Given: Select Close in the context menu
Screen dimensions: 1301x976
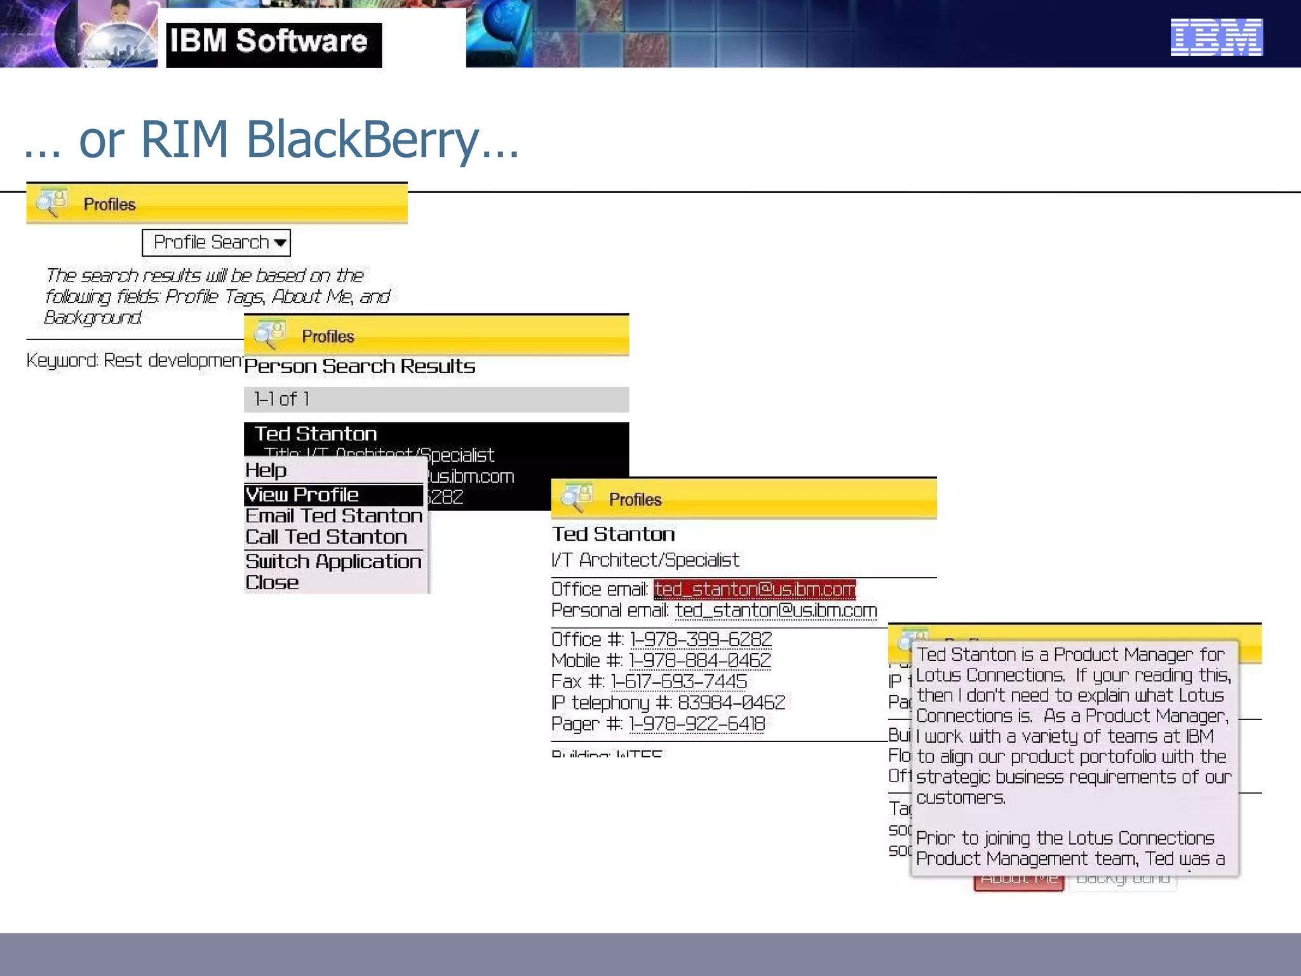Looking at the screenshot, I should tap(272, 583).
